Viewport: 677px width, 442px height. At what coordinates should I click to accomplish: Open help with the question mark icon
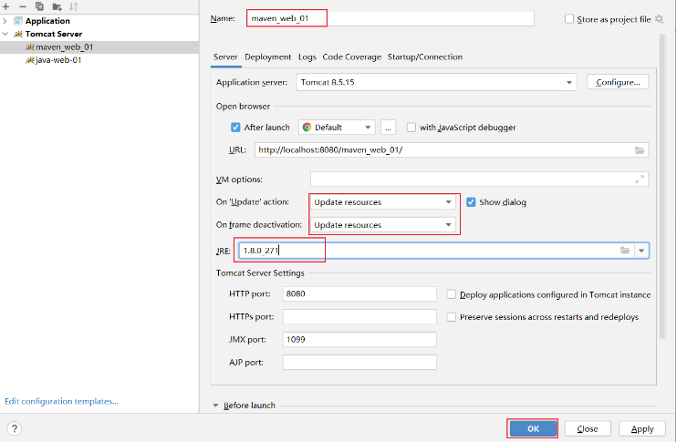15,428
